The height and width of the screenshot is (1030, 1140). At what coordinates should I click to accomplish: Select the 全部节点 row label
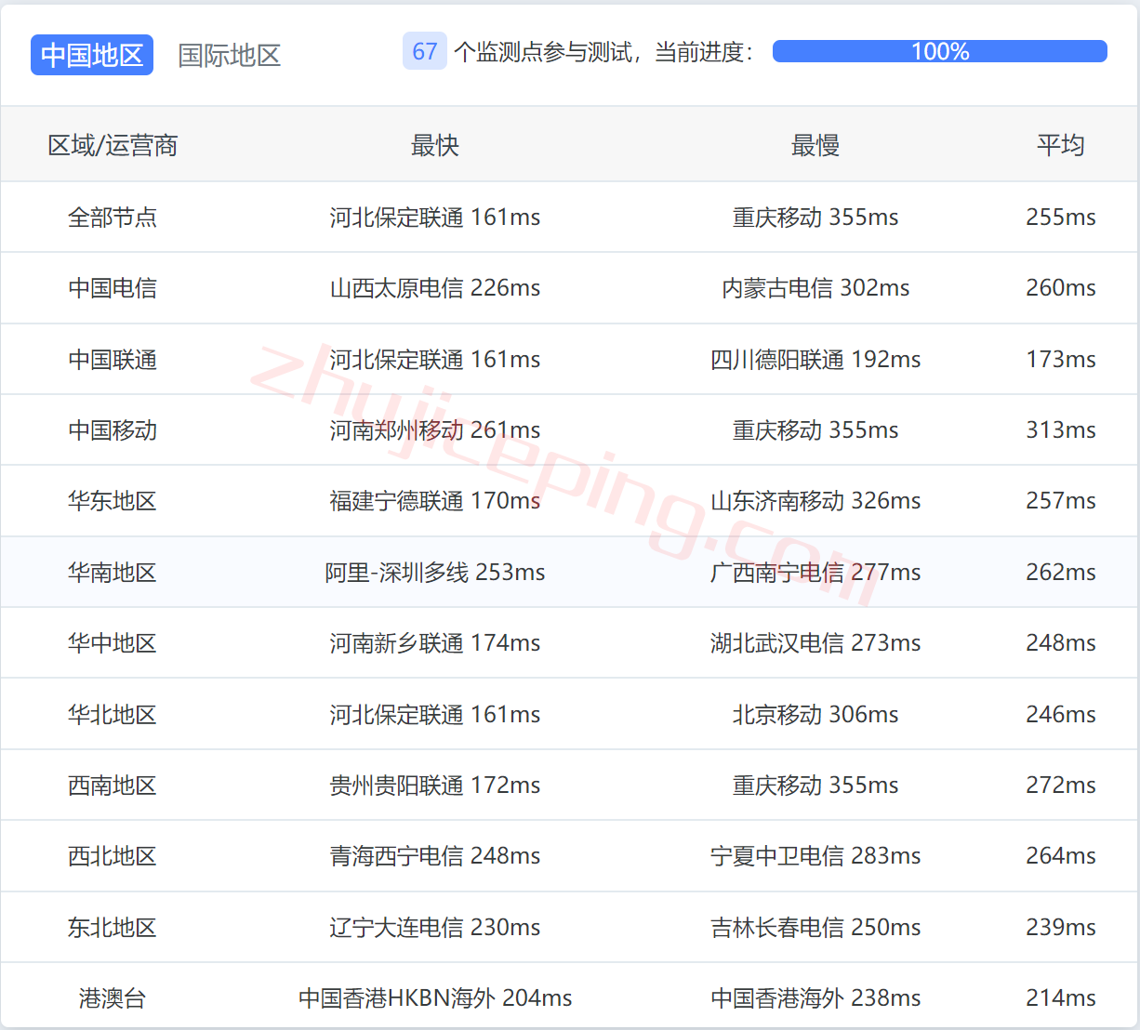113,217
